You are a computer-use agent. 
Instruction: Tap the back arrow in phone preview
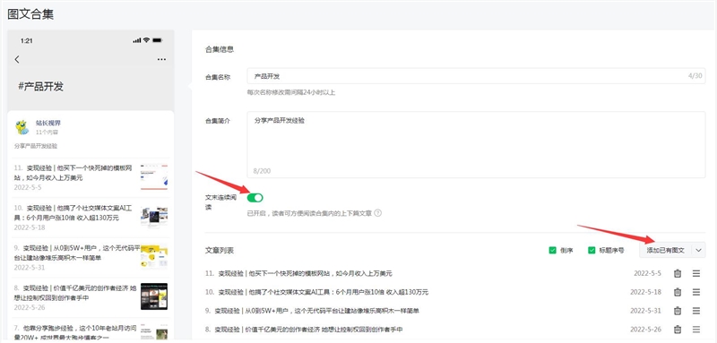click(x=17, y=59)
